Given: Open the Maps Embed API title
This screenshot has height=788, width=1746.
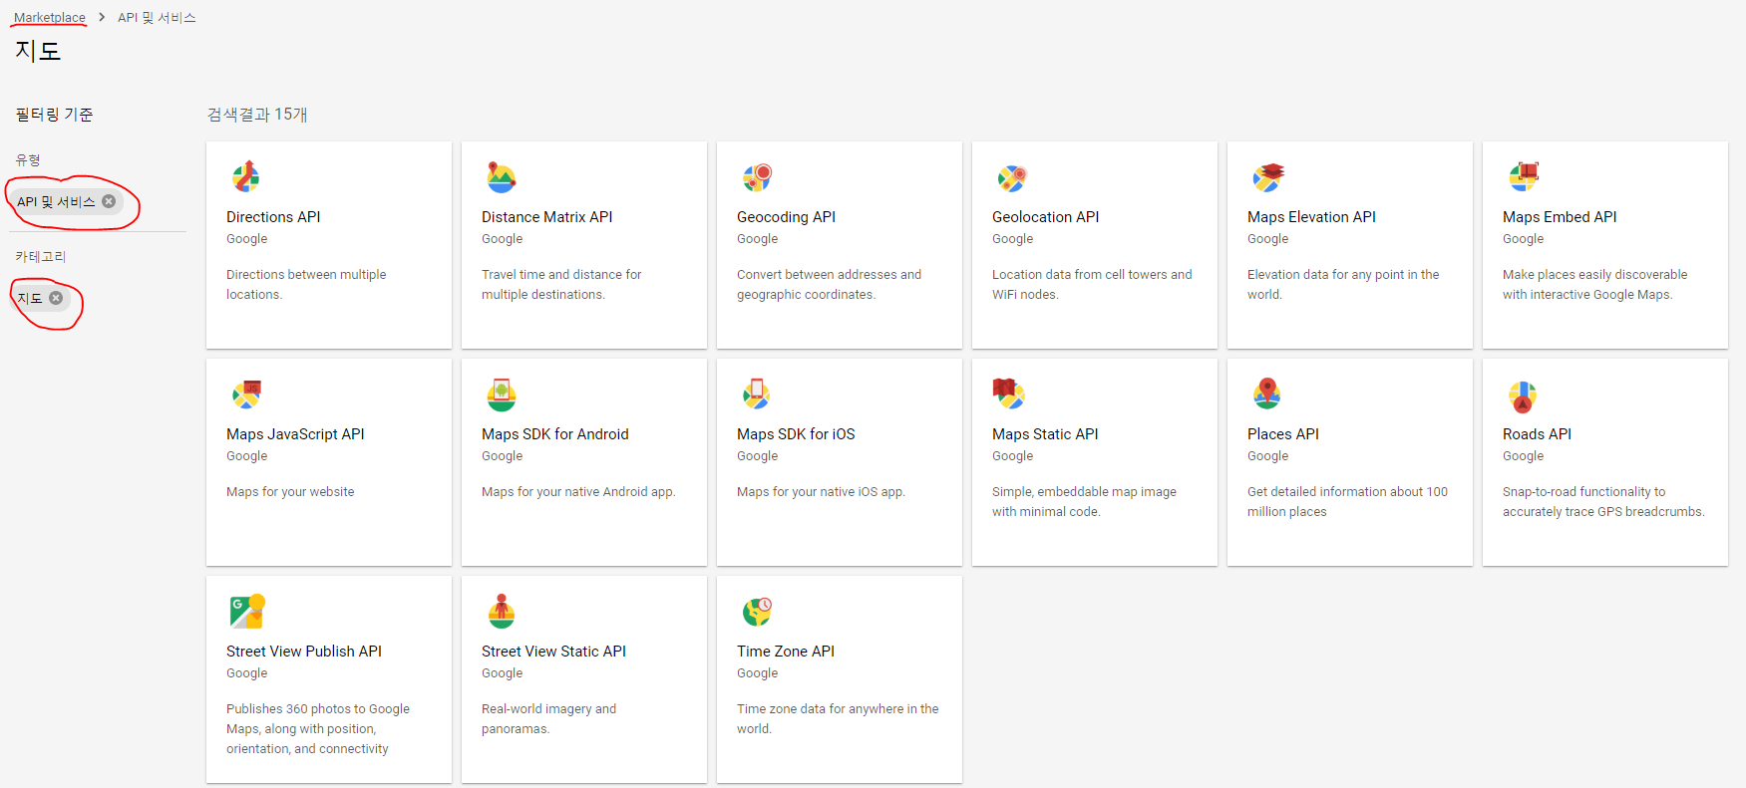Looking at the screenshot, I should click(x=1560, y=217).
